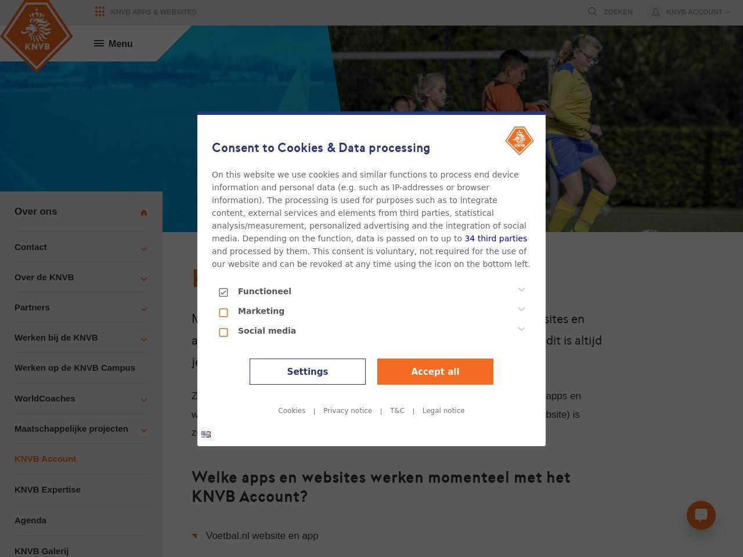Select KNVB Expertise in sidebar
Image resolution: width=743 pixels, height=557 pixels.
pos(48,490)
